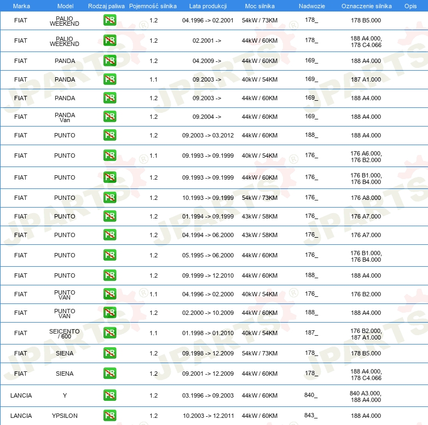
Task: Click the Marka column header
Action: 21,6
